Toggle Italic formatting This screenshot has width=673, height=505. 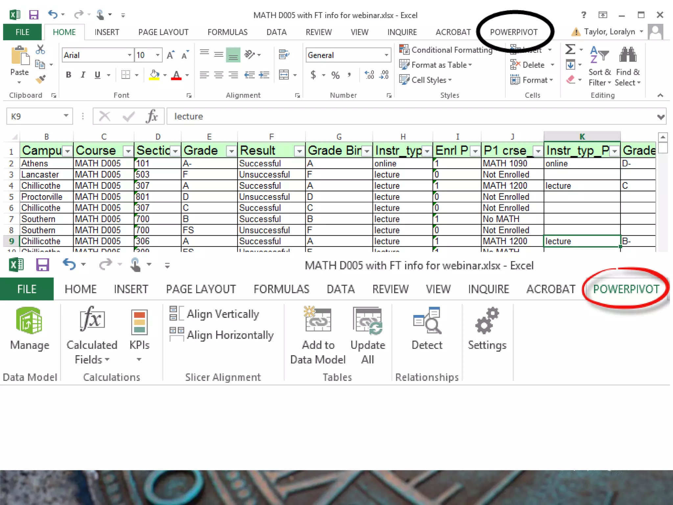[x=83, y=75]
